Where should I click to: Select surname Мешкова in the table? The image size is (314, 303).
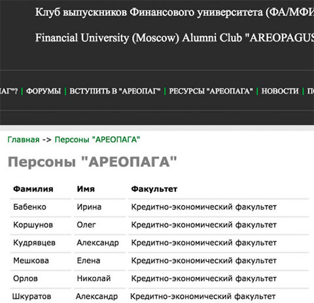(x=31, y=260)
